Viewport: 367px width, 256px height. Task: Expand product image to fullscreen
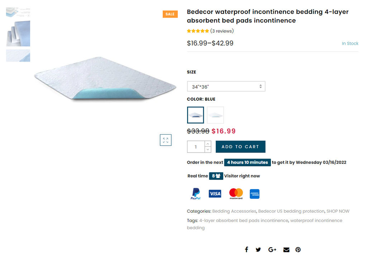pyautogui.click(x=166, y=140)
